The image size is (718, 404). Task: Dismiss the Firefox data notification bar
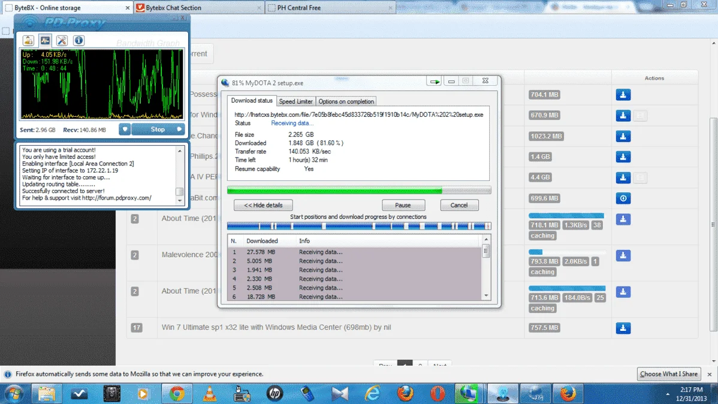coord(710,374)
